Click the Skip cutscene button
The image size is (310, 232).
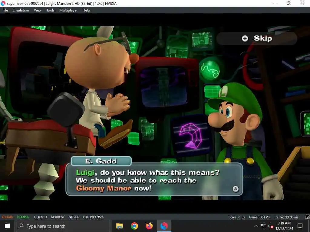click(x=257, y=38)
